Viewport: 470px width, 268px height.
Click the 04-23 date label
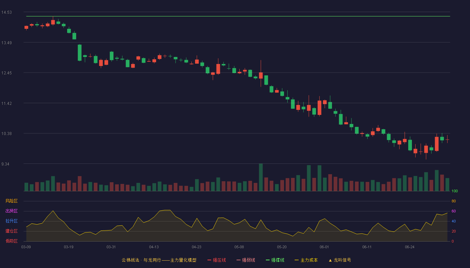(x=196, y=247)
